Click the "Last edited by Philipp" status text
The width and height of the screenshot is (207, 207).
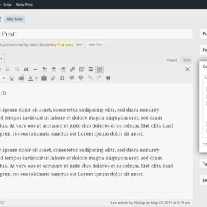click(150, 202)
